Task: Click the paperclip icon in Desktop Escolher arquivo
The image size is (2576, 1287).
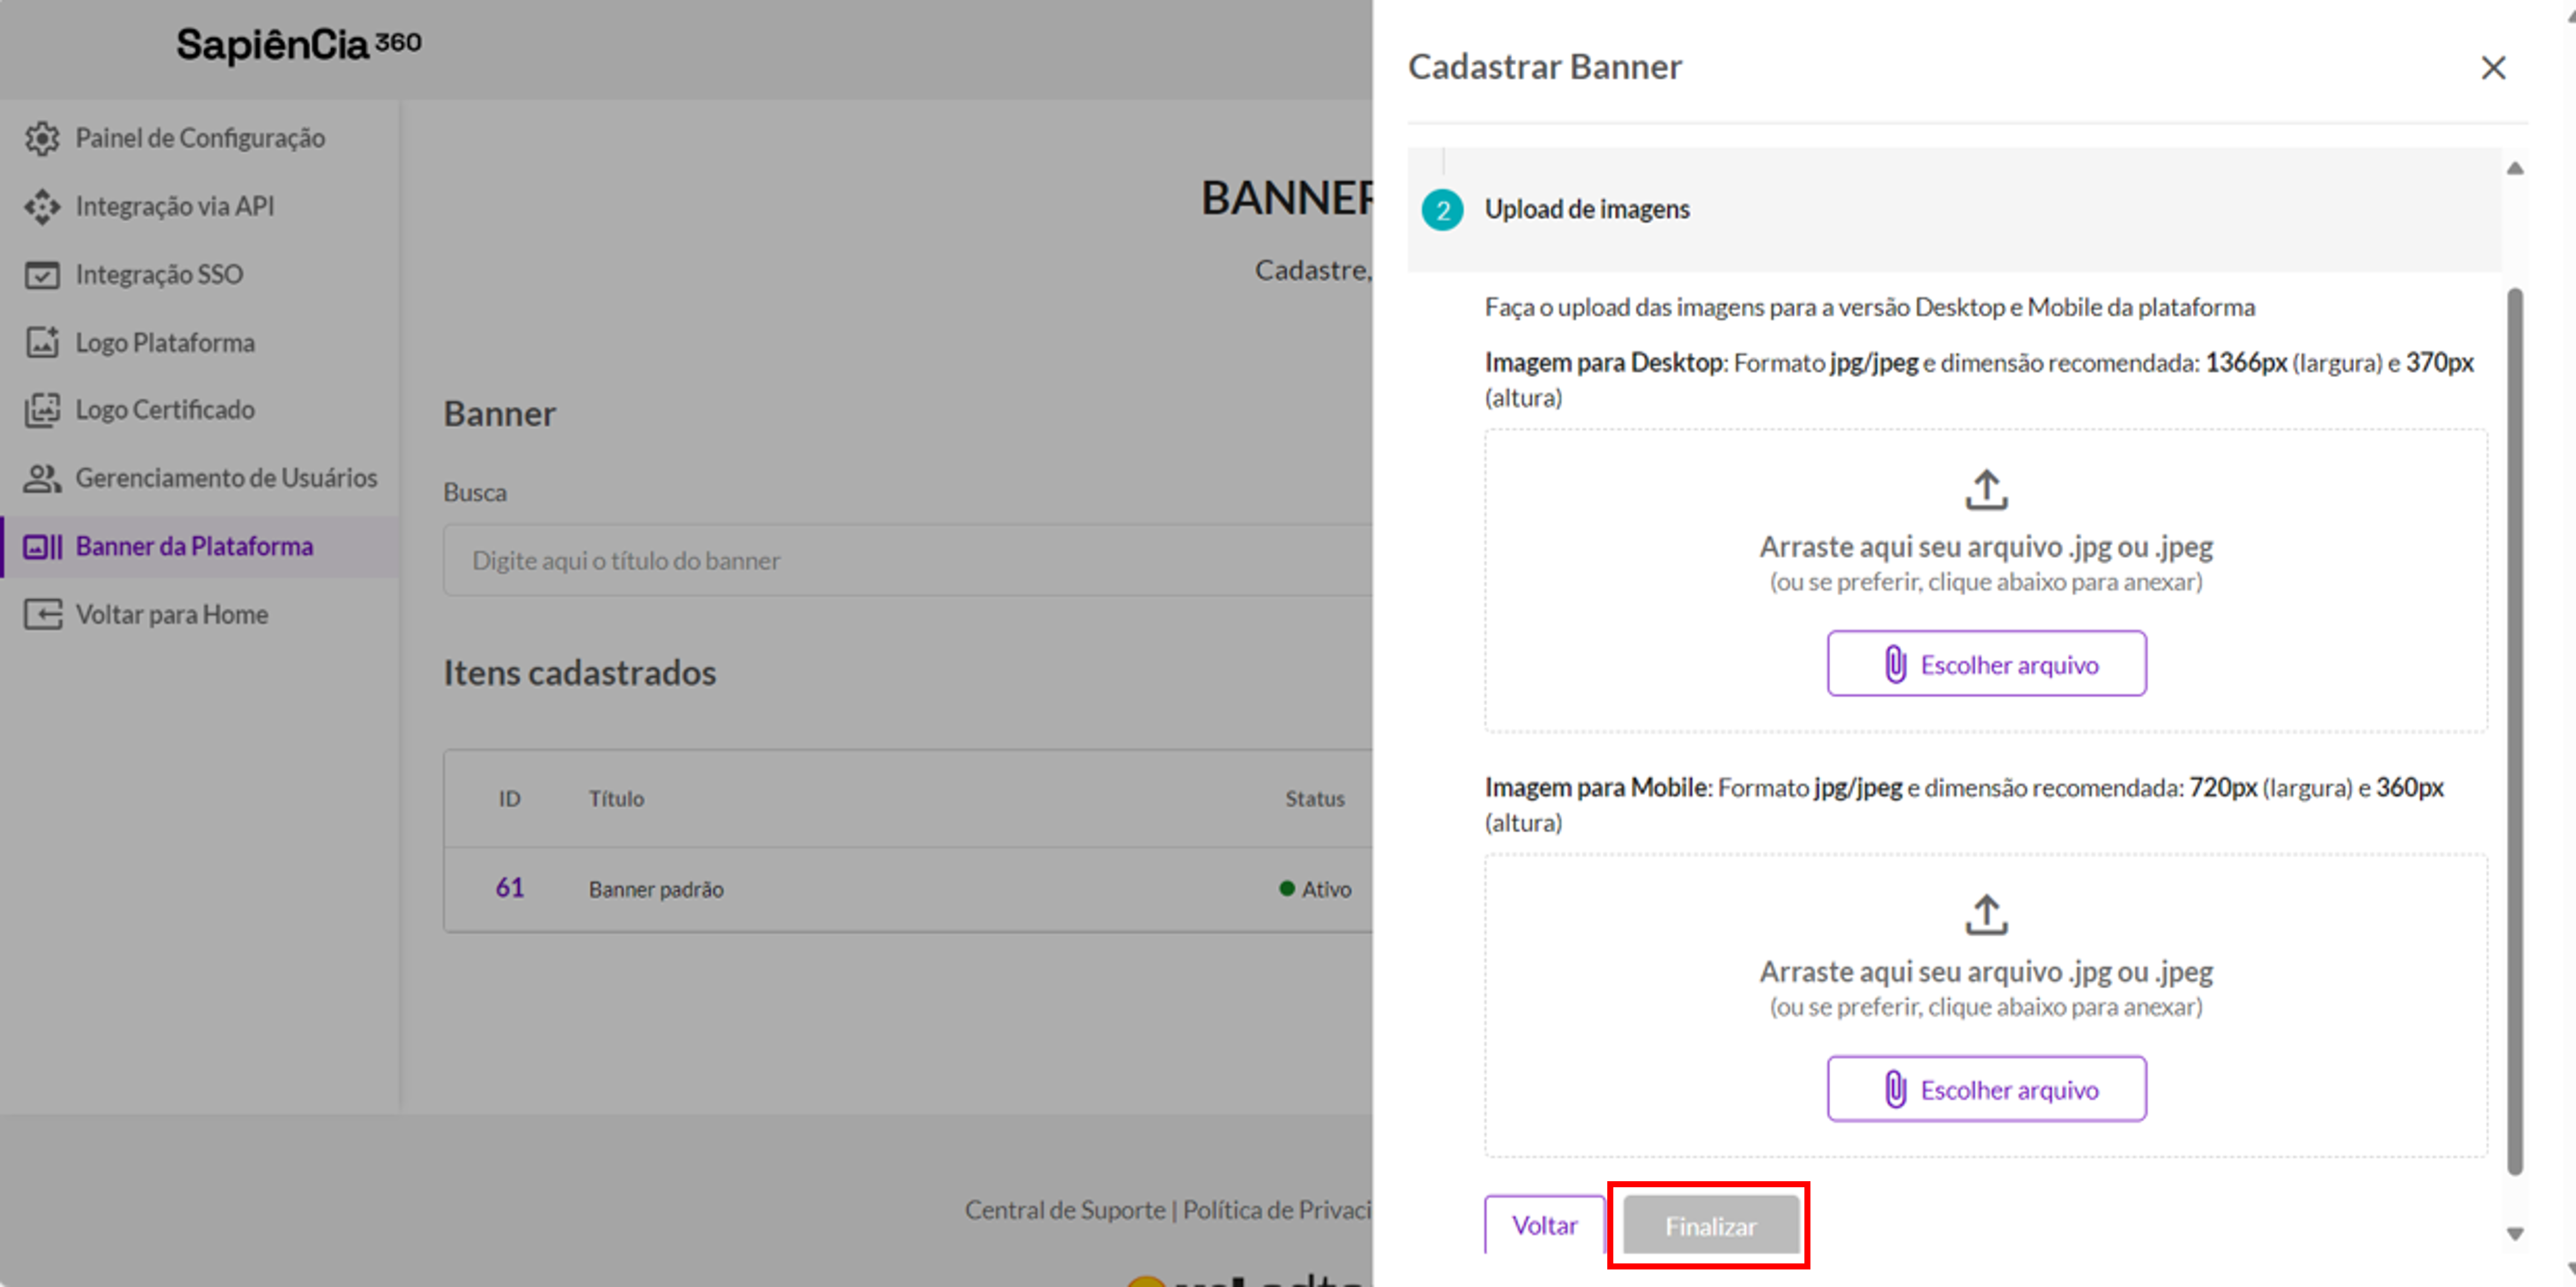Action: 1895,664
